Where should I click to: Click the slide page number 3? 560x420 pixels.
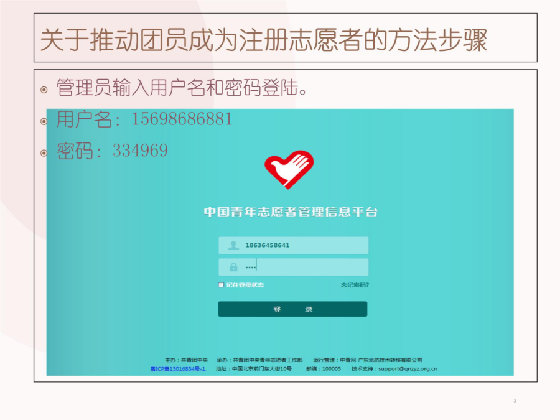515,401
